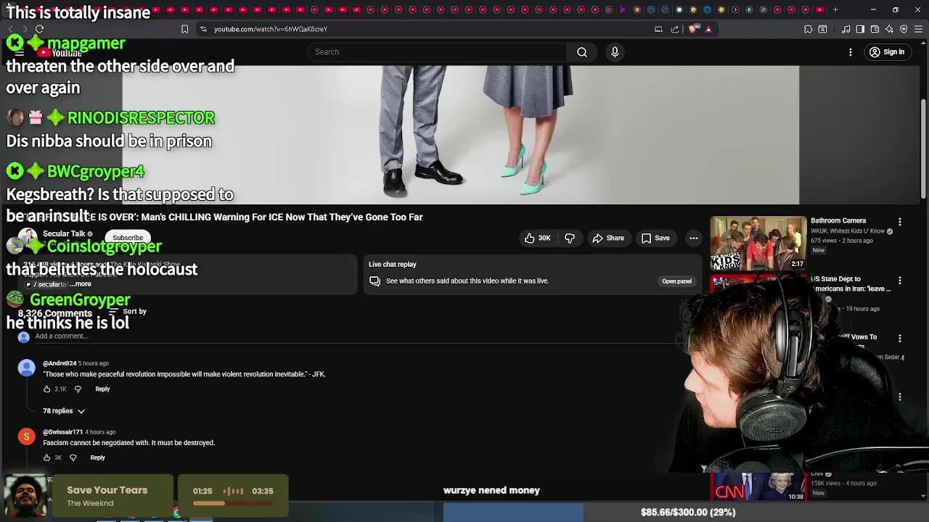Click the URL in the address bar
Screen dimensions: 929x522
(271, 29)
